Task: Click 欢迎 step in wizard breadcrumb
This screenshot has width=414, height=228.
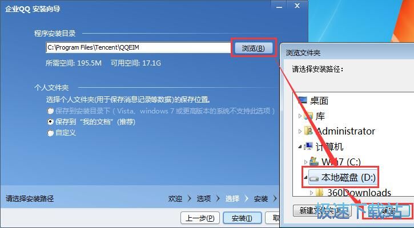Action: point(175,198)
